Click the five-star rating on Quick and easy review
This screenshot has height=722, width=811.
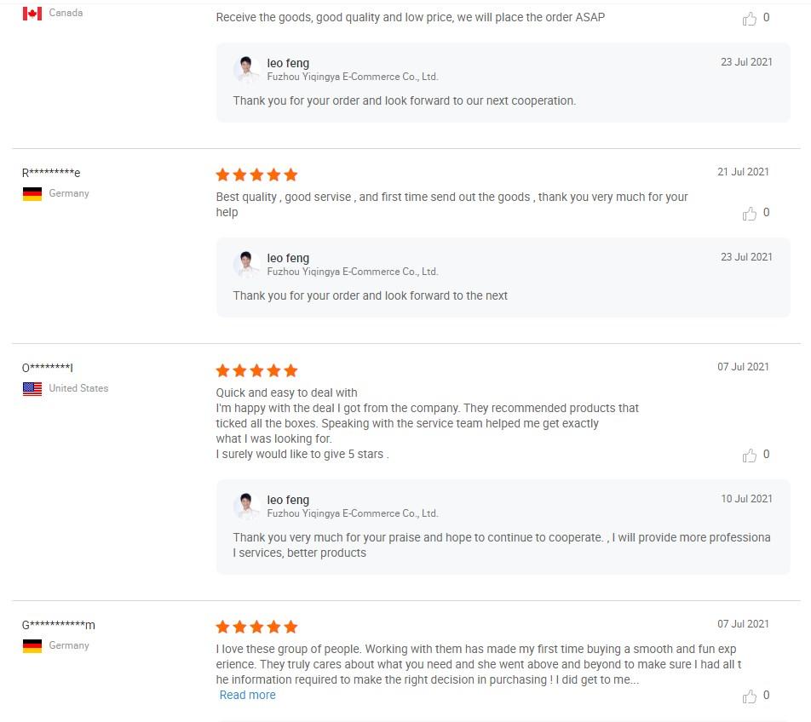pyautogui.click(x=256, y=370)
